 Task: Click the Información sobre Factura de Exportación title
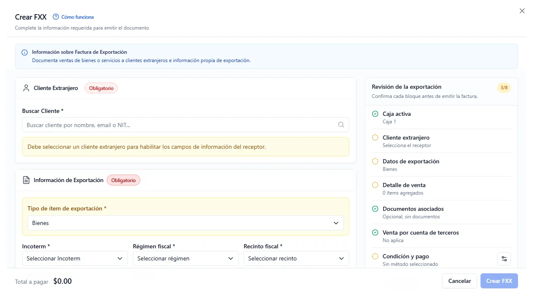point(80,52)
